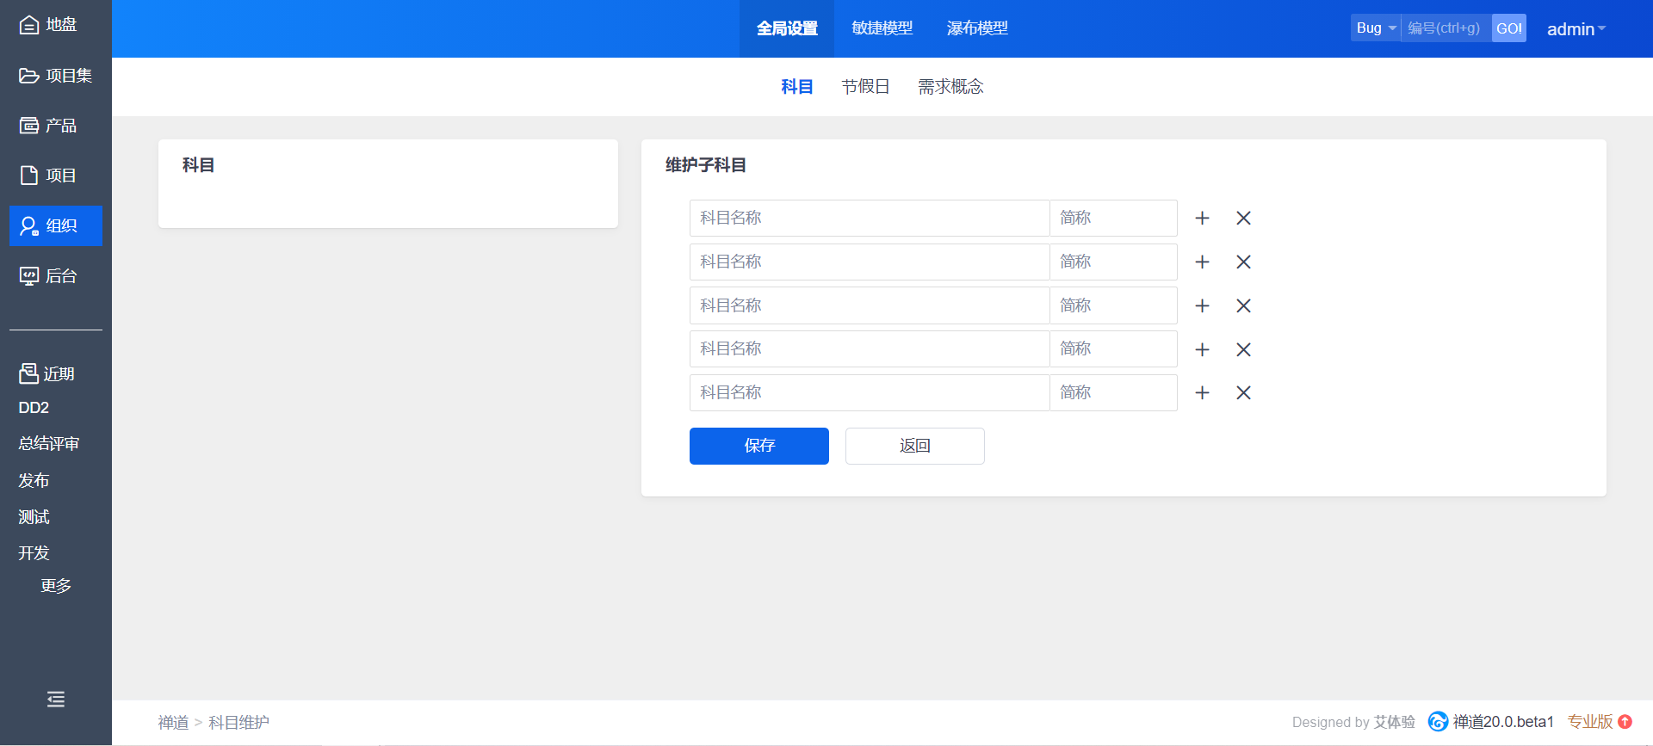Open 测试 from recent list
This screenshot has height=746, width=1653.
click(x=34, y=517)
